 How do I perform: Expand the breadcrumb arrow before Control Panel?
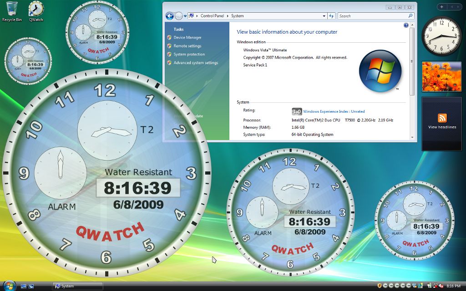[197, 16]
